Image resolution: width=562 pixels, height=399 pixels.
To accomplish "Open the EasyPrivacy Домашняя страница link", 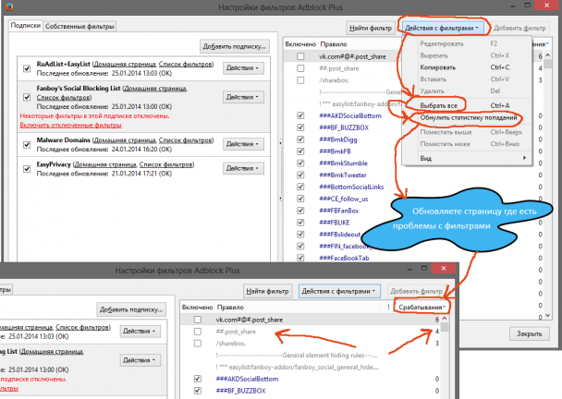I will coord(105,164).
